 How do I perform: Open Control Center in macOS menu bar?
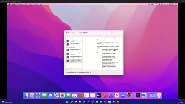(x=162, y=4)
